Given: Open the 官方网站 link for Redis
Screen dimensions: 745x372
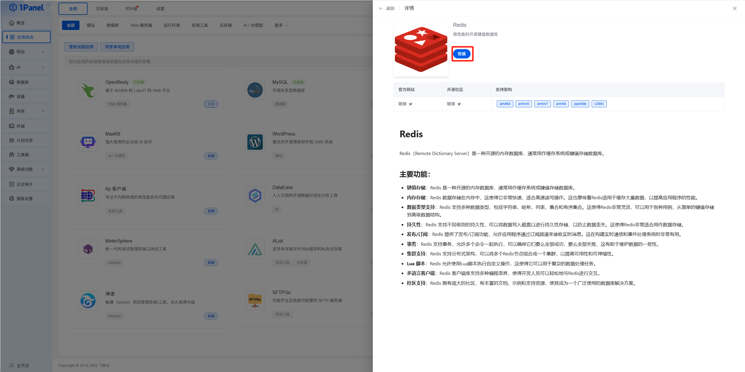Looking at the screenshot, I should 404,104.
